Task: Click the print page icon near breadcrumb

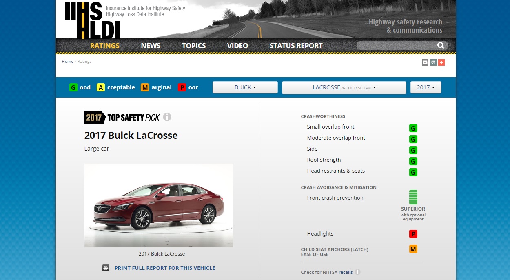Action: (x=433, y=62)
